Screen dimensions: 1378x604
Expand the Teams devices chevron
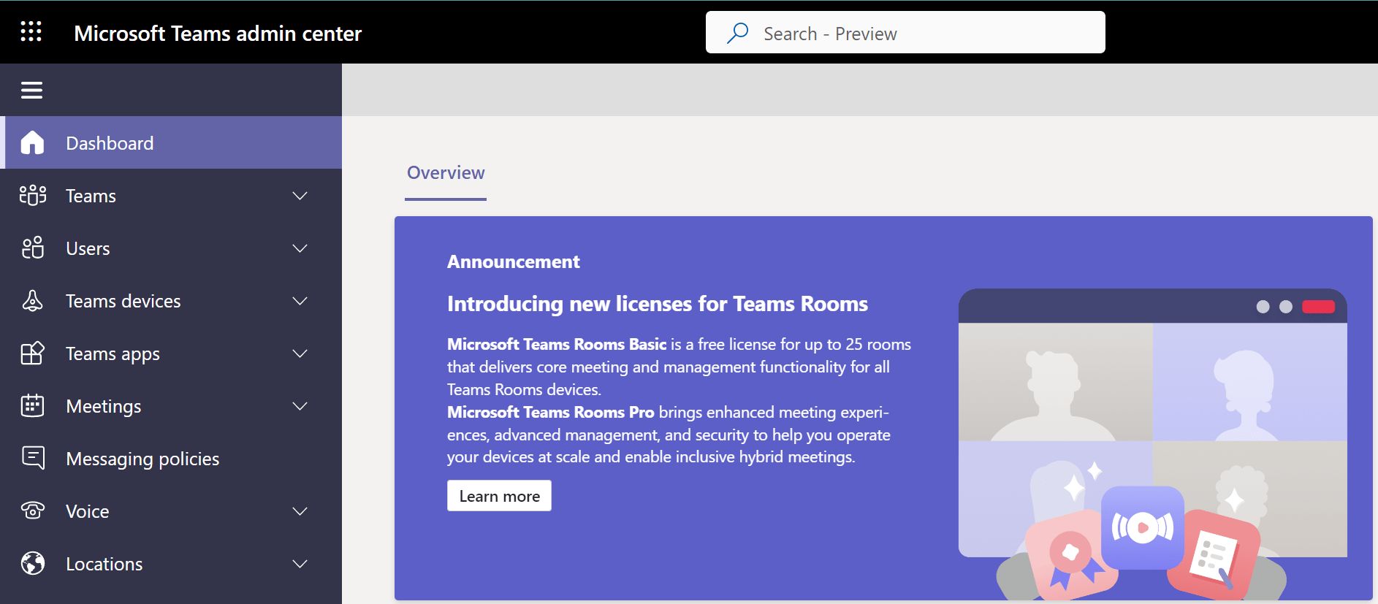coord(300,301)
